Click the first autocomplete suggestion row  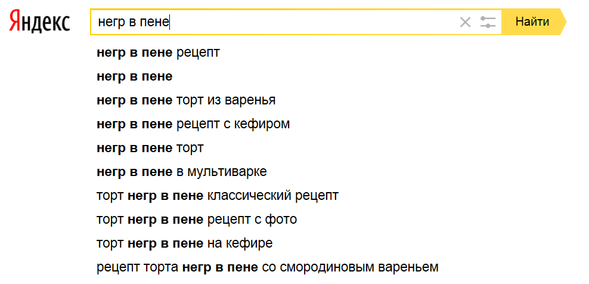point(158,53)
